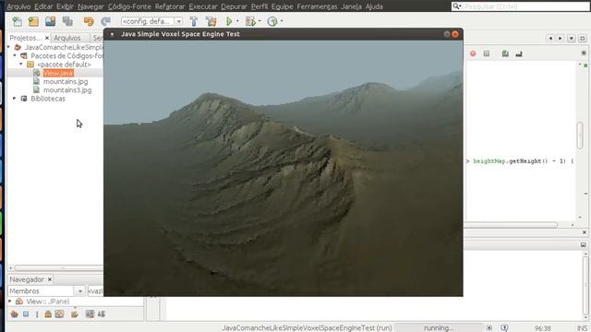Open the Depurar menu
591x332 pixels.
coord(234,6)
